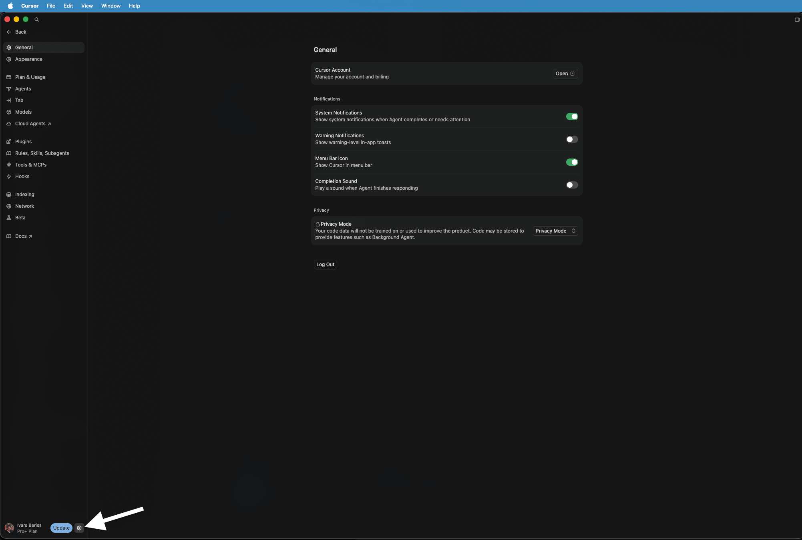Toggle the panel layout icon top right
The image size is (802, 540).
tap(797, 20)
